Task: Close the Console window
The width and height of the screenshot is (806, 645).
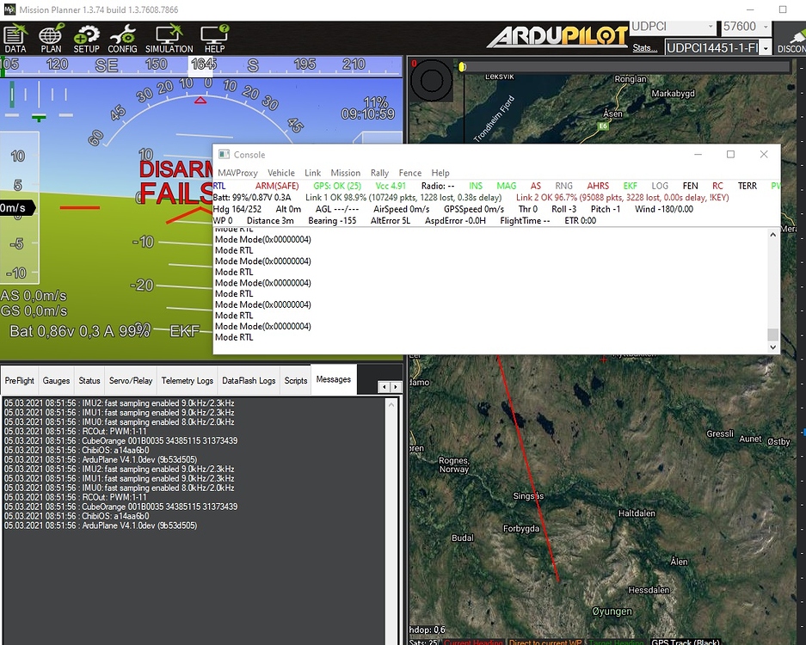Action: pos(764,154)
